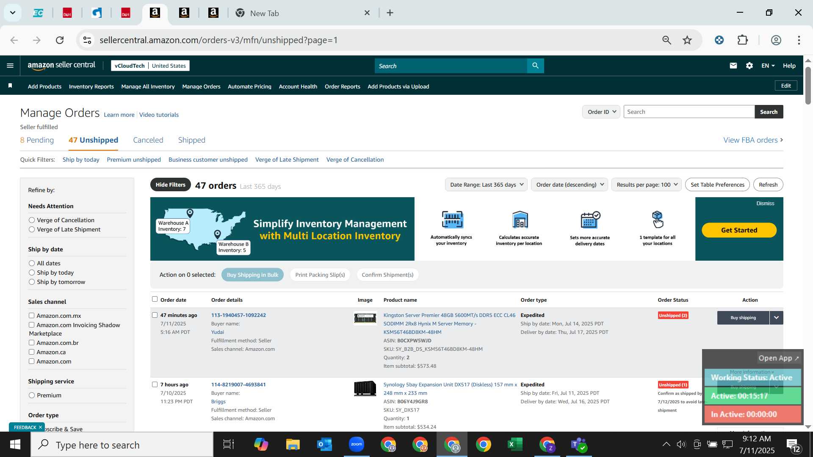This screenshot has height=457, width=813.
Task: Switch to the Canceled orders tab
Action: pos(148,140)
